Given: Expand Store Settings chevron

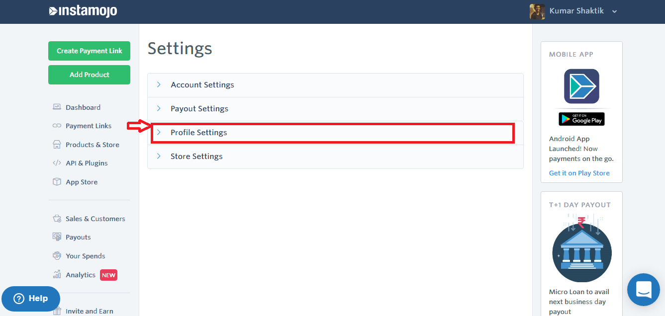Looking at the screenshot, I should (159, 156).
